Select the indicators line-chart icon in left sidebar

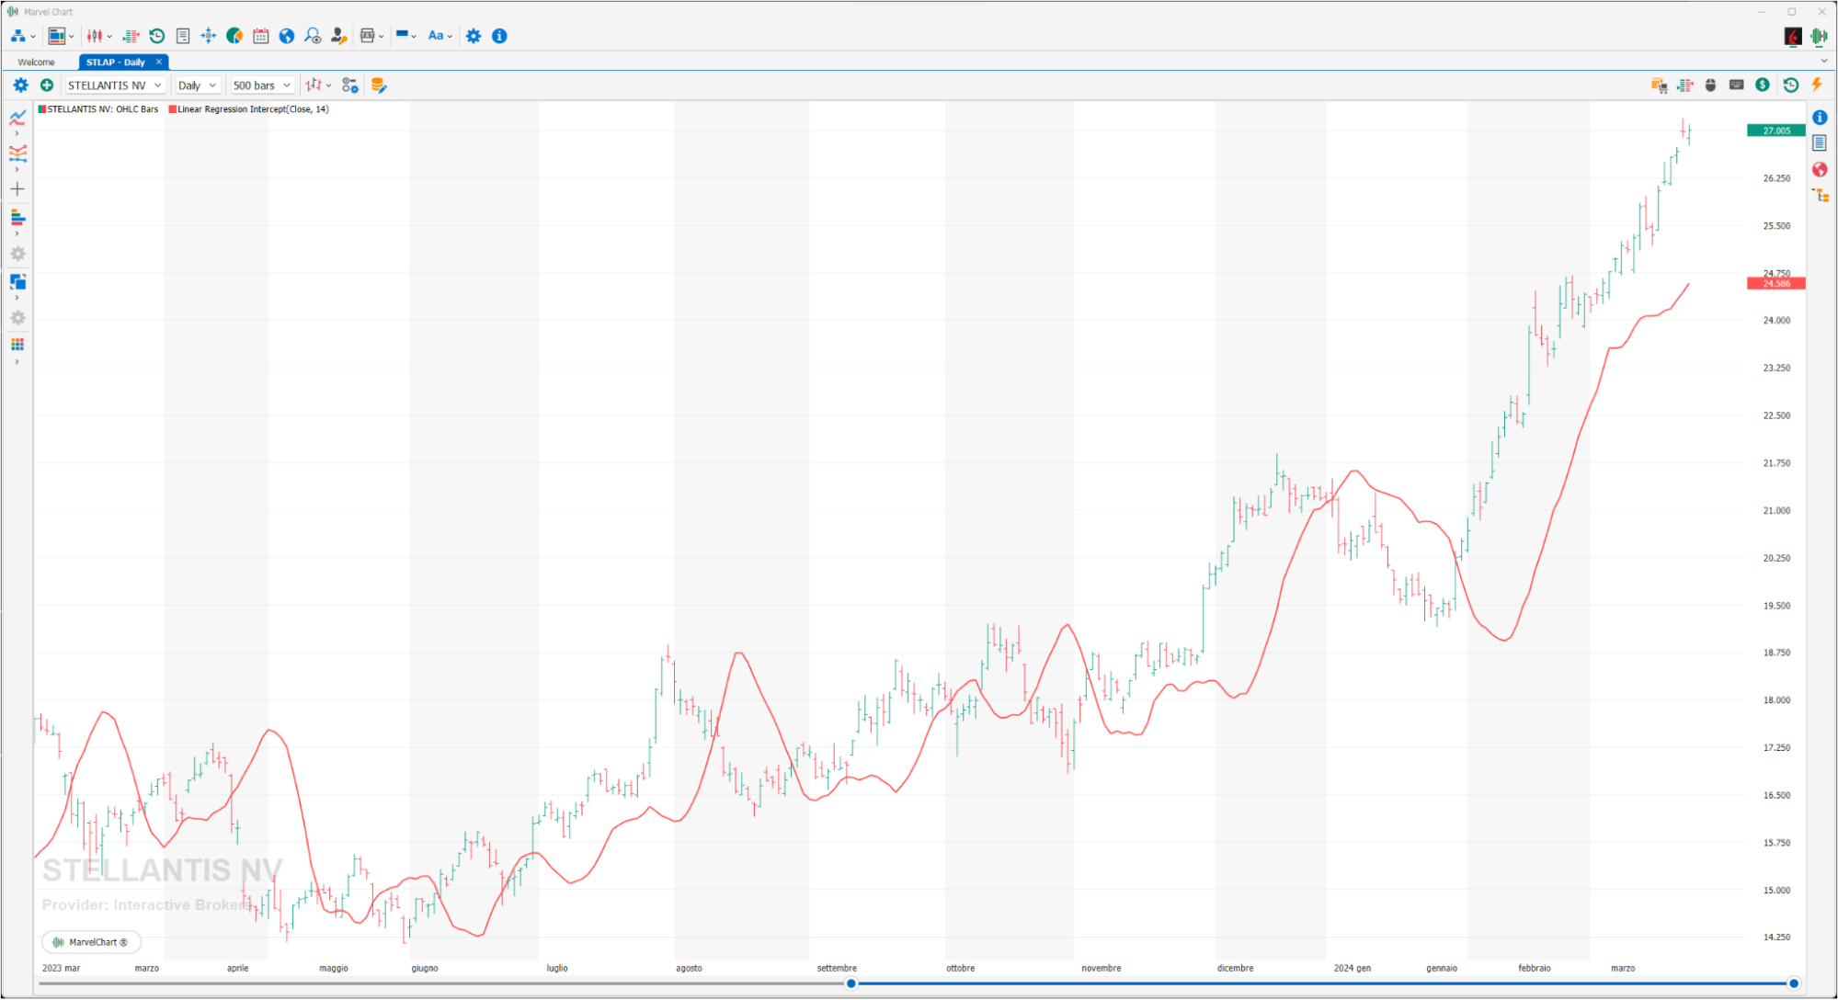click(x=17, y=117)
